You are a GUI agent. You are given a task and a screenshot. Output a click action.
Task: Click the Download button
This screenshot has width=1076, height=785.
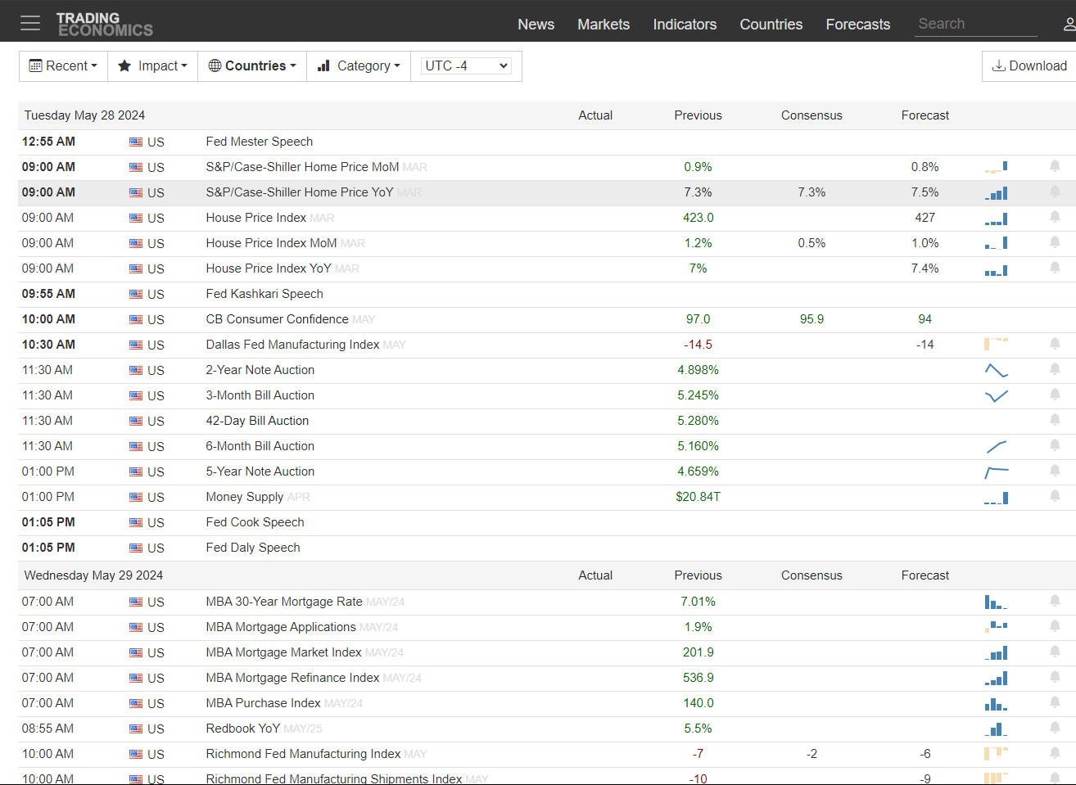[1029, 66]
